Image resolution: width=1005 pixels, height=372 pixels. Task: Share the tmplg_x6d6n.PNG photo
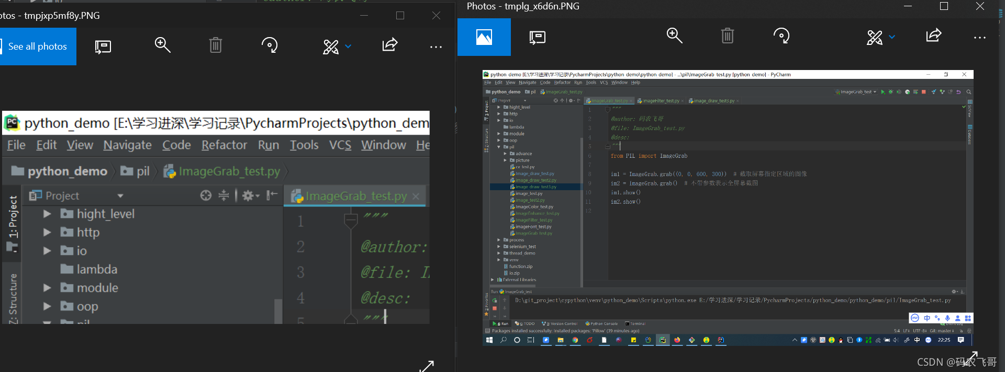[934, 36]
